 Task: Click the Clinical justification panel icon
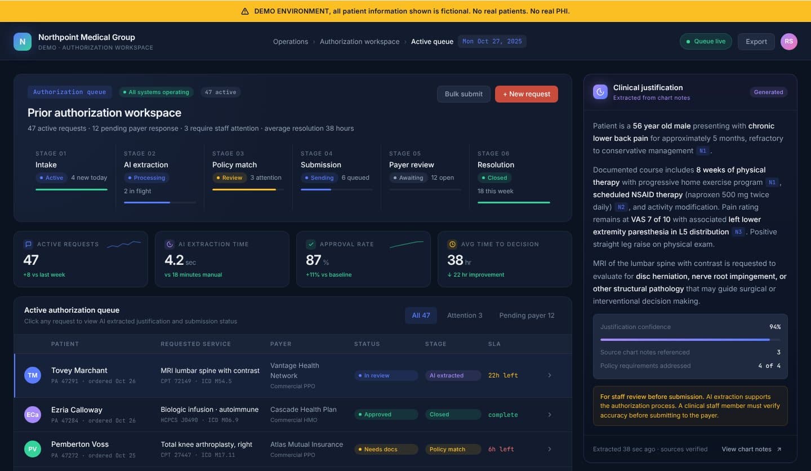pyautogui.click(x=600, y=92)
